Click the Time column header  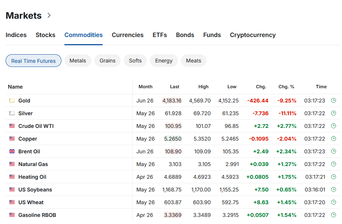coord(321,87)
